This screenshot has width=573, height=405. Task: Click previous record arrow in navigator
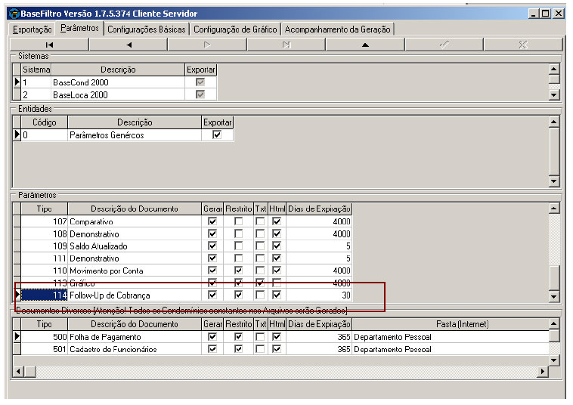coord(129,45)
